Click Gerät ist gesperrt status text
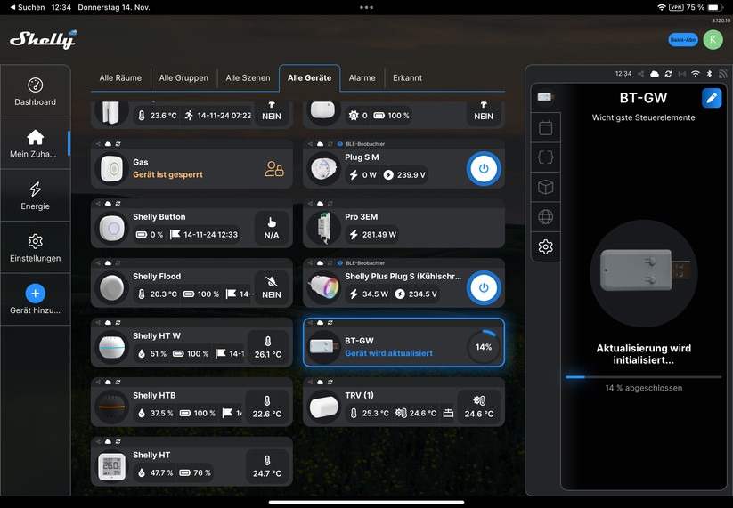 point(167,174)
